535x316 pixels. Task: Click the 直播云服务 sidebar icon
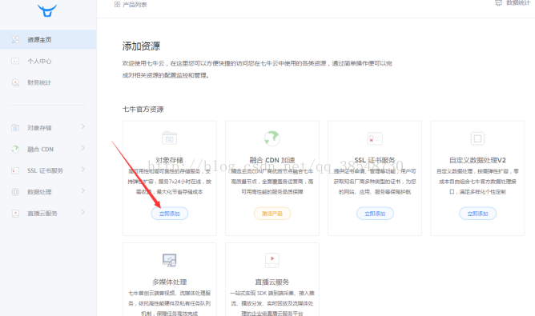[15, 214]
